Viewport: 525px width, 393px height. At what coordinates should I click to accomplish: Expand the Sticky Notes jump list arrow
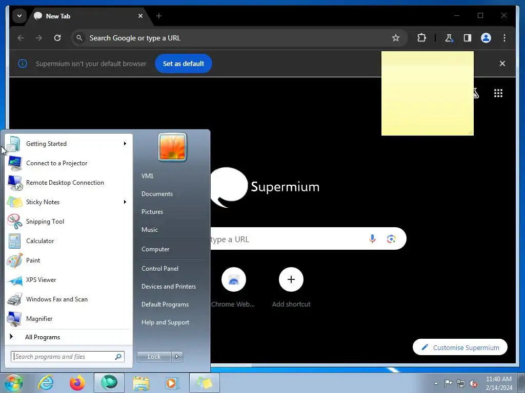125,202
